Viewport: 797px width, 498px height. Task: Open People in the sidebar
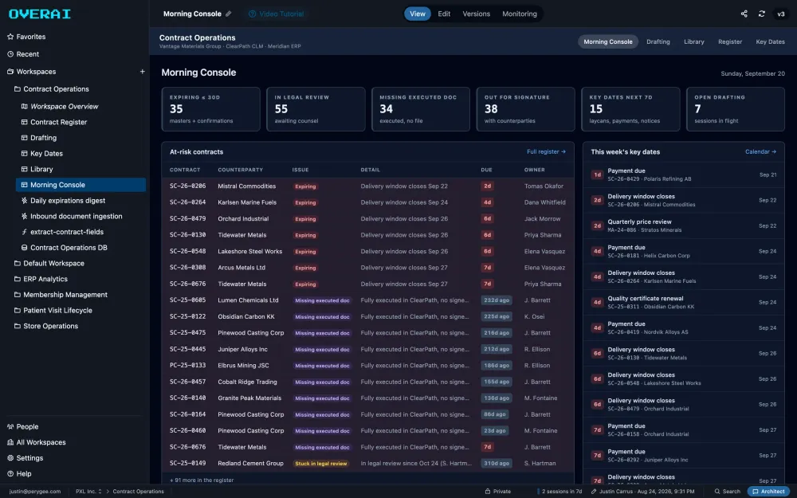[x=23, y=427]
